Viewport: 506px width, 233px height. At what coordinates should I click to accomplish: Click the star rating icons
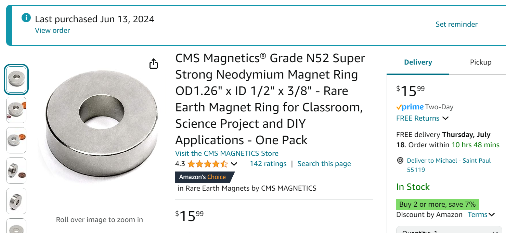[x=207, y=164]
